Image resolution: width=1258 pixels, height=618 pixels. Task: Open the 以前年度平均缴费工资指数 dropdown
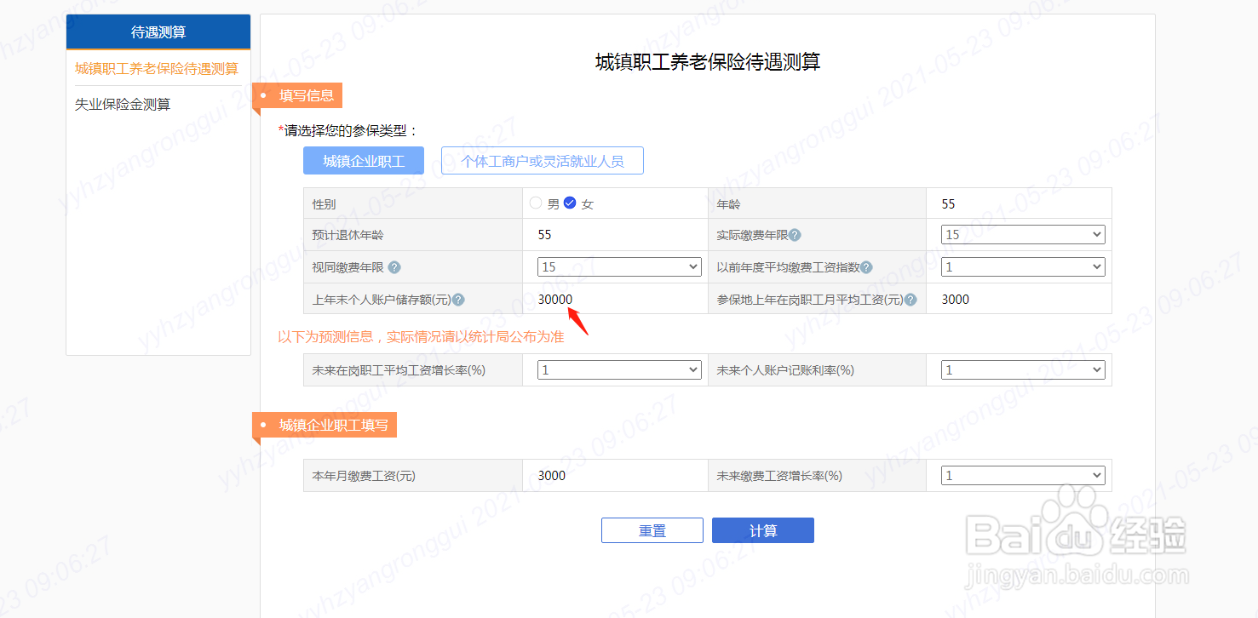click(1023, 267)
